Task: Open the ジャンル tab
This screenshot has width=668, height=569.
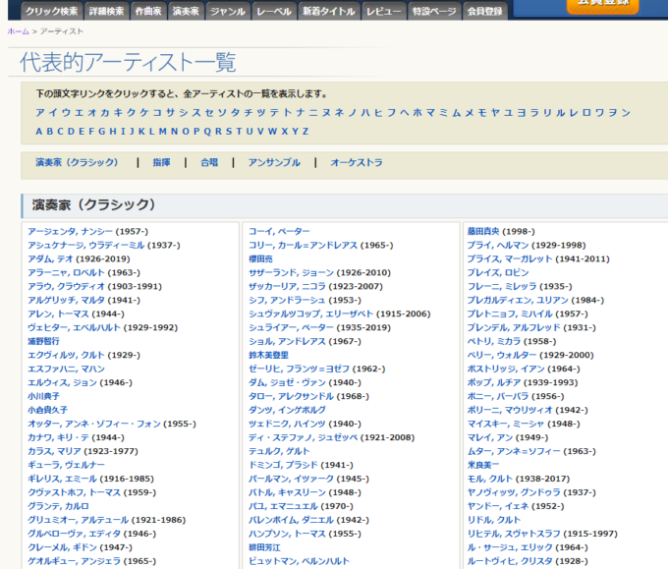Action: 228,11
